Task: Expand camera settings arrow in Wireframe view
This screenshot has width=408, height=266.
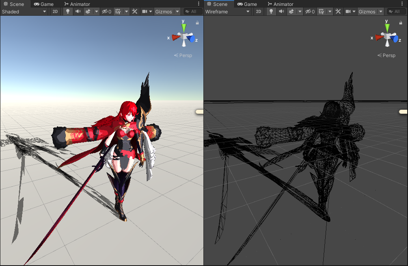Action: tap(354, 11)
